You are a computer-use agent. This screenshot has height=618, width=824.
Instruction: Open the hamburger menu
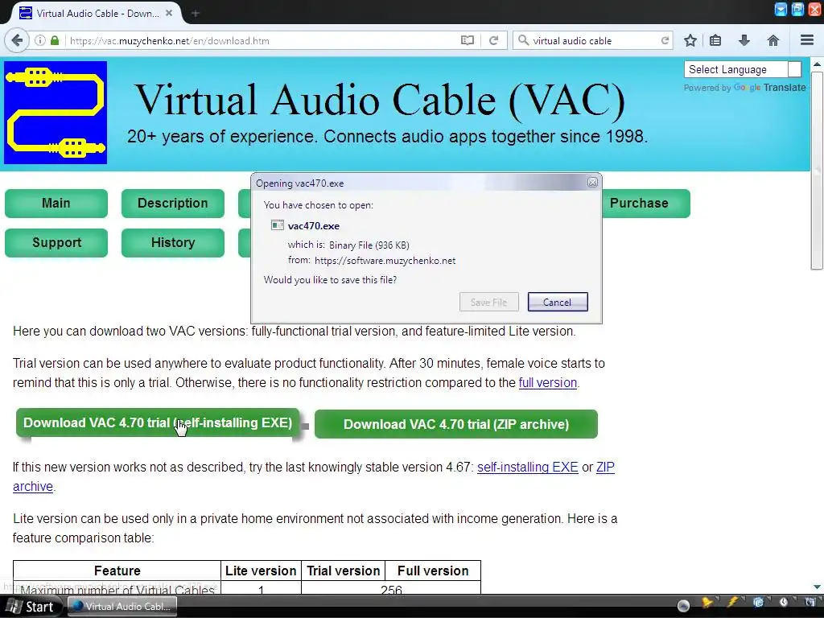click(x=807, y=40)
